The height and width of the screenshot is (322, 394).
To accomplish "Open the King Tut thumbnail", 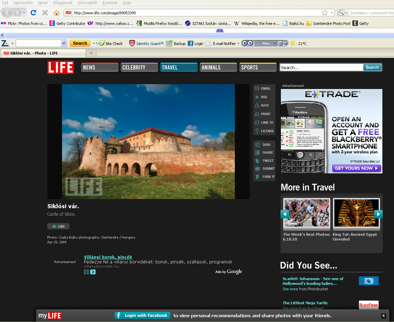I will click(x=356, y=213).
